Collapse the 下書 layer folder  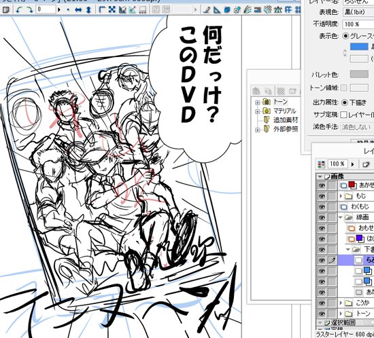tap(348, 250)
